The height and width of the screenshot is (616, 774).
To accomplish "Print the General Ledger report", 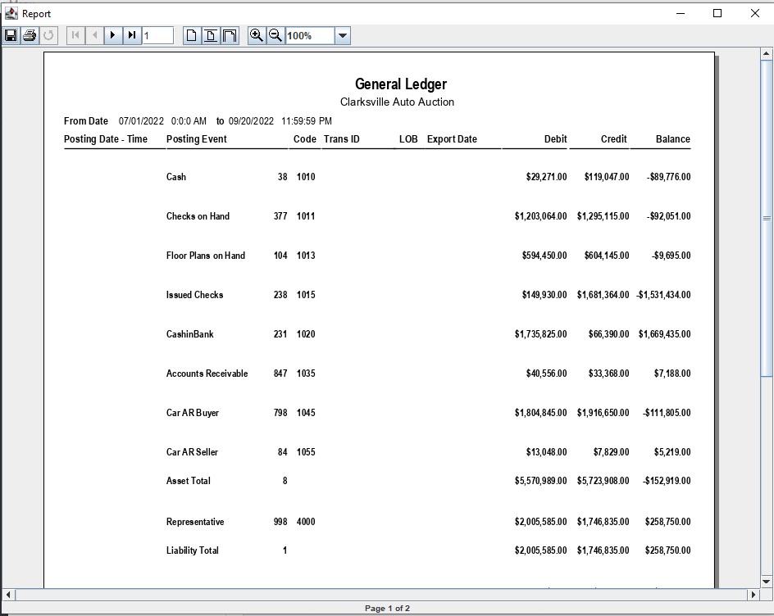I will (x=30, y=35).
